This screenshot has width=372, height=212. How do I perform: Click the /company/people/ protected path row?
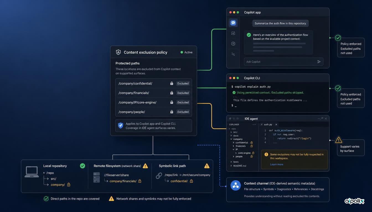[154, 112]
